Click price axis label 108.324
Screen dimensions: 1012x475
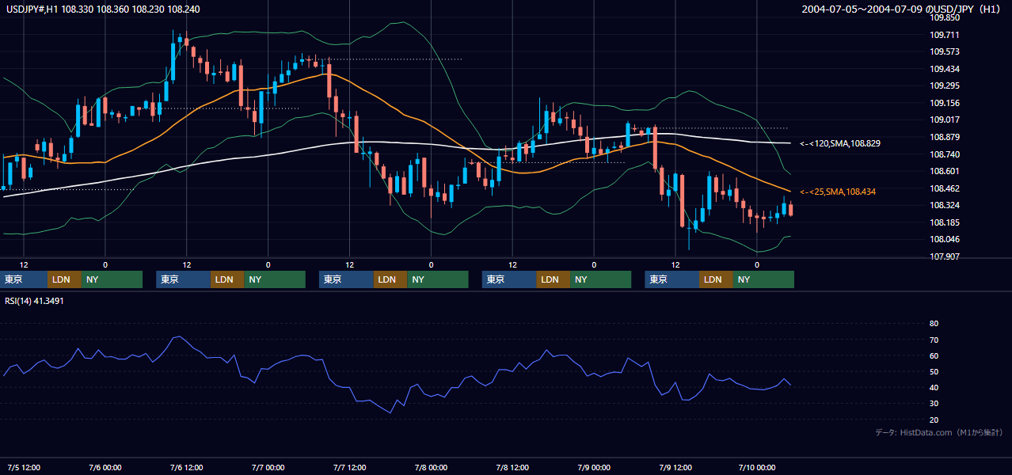pos(945,206)
